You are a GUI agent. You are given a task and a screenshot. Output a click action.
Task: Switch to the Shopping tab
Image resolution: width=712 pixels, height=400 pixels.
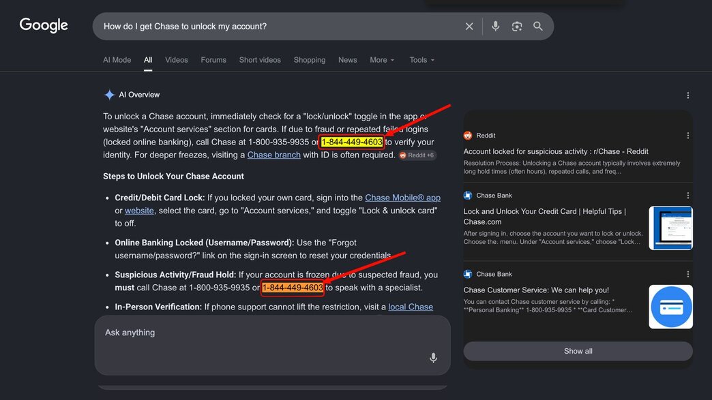tap(309, 60)
